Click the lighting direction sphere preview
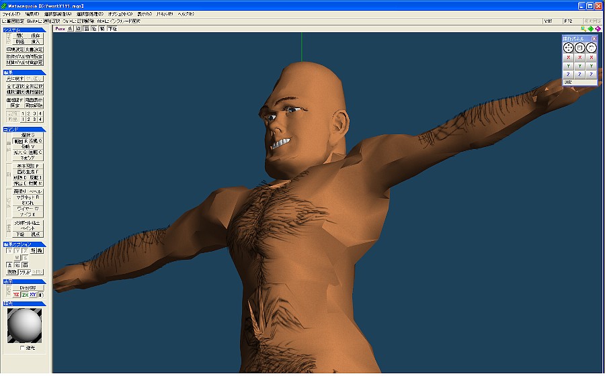605x380 pixels. click(x=26, y=326)
